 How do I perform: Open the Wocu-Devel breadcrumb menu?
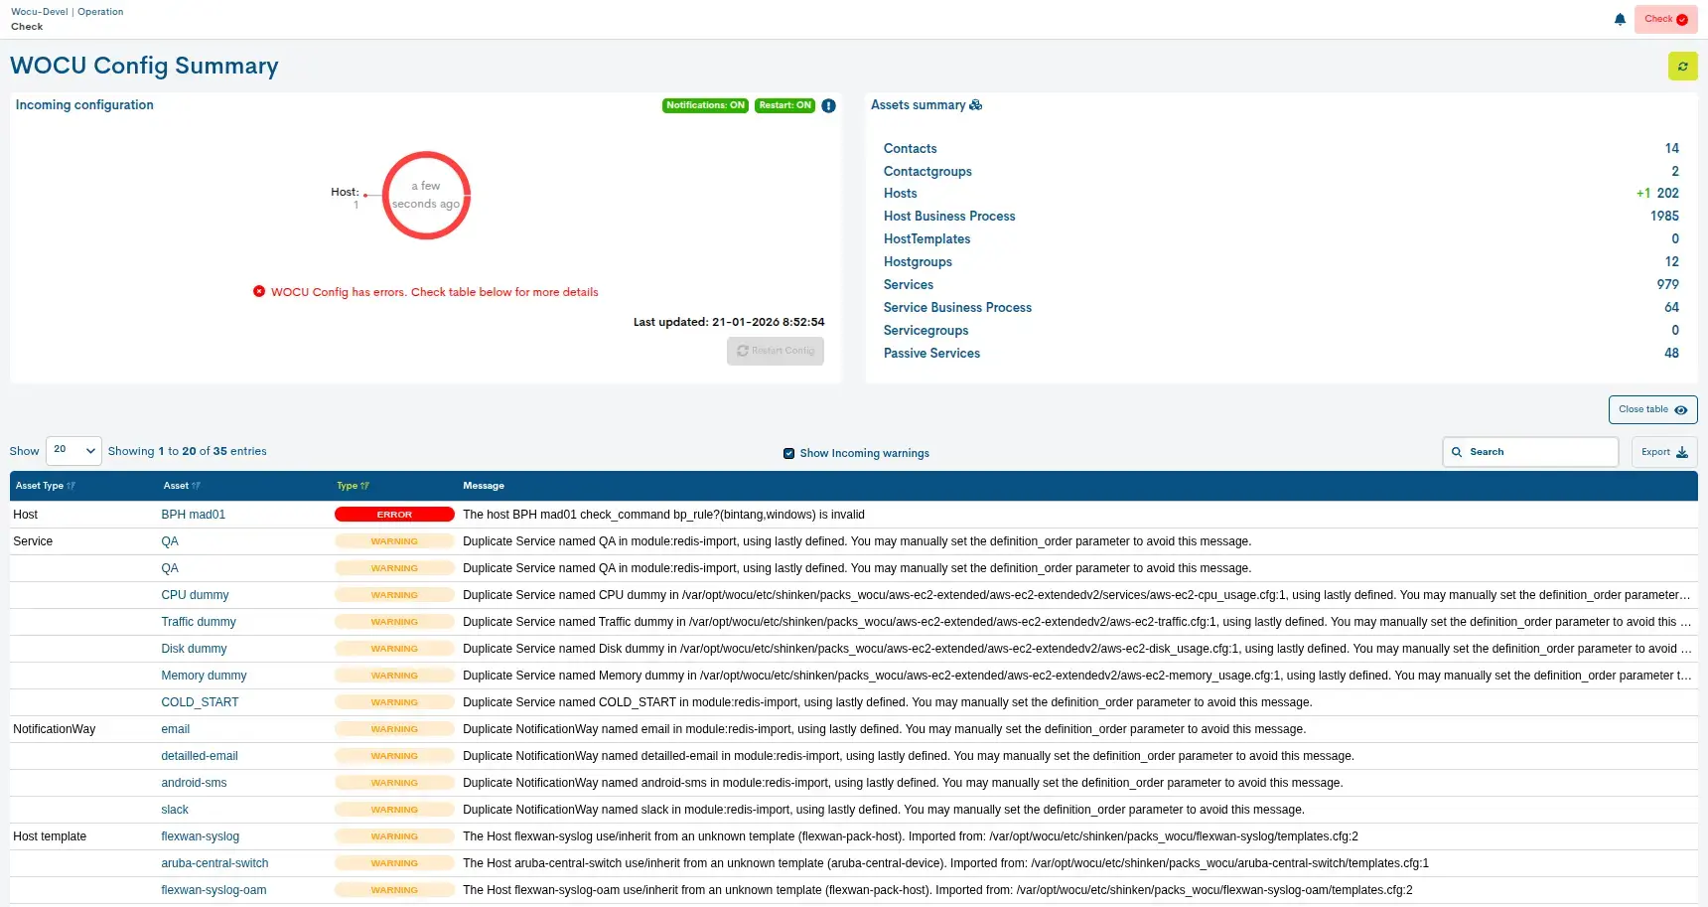pyautogui.click(x=39, y=11)
